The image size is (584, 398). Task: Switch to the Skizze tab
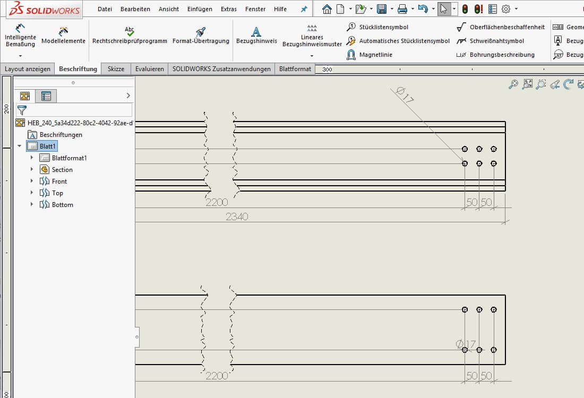(116, 69)
